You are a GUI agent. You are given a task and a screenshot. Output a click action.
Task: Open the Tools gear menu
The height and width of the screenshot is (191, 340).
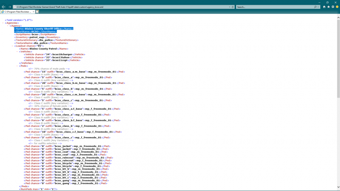[x=333, y=7]
